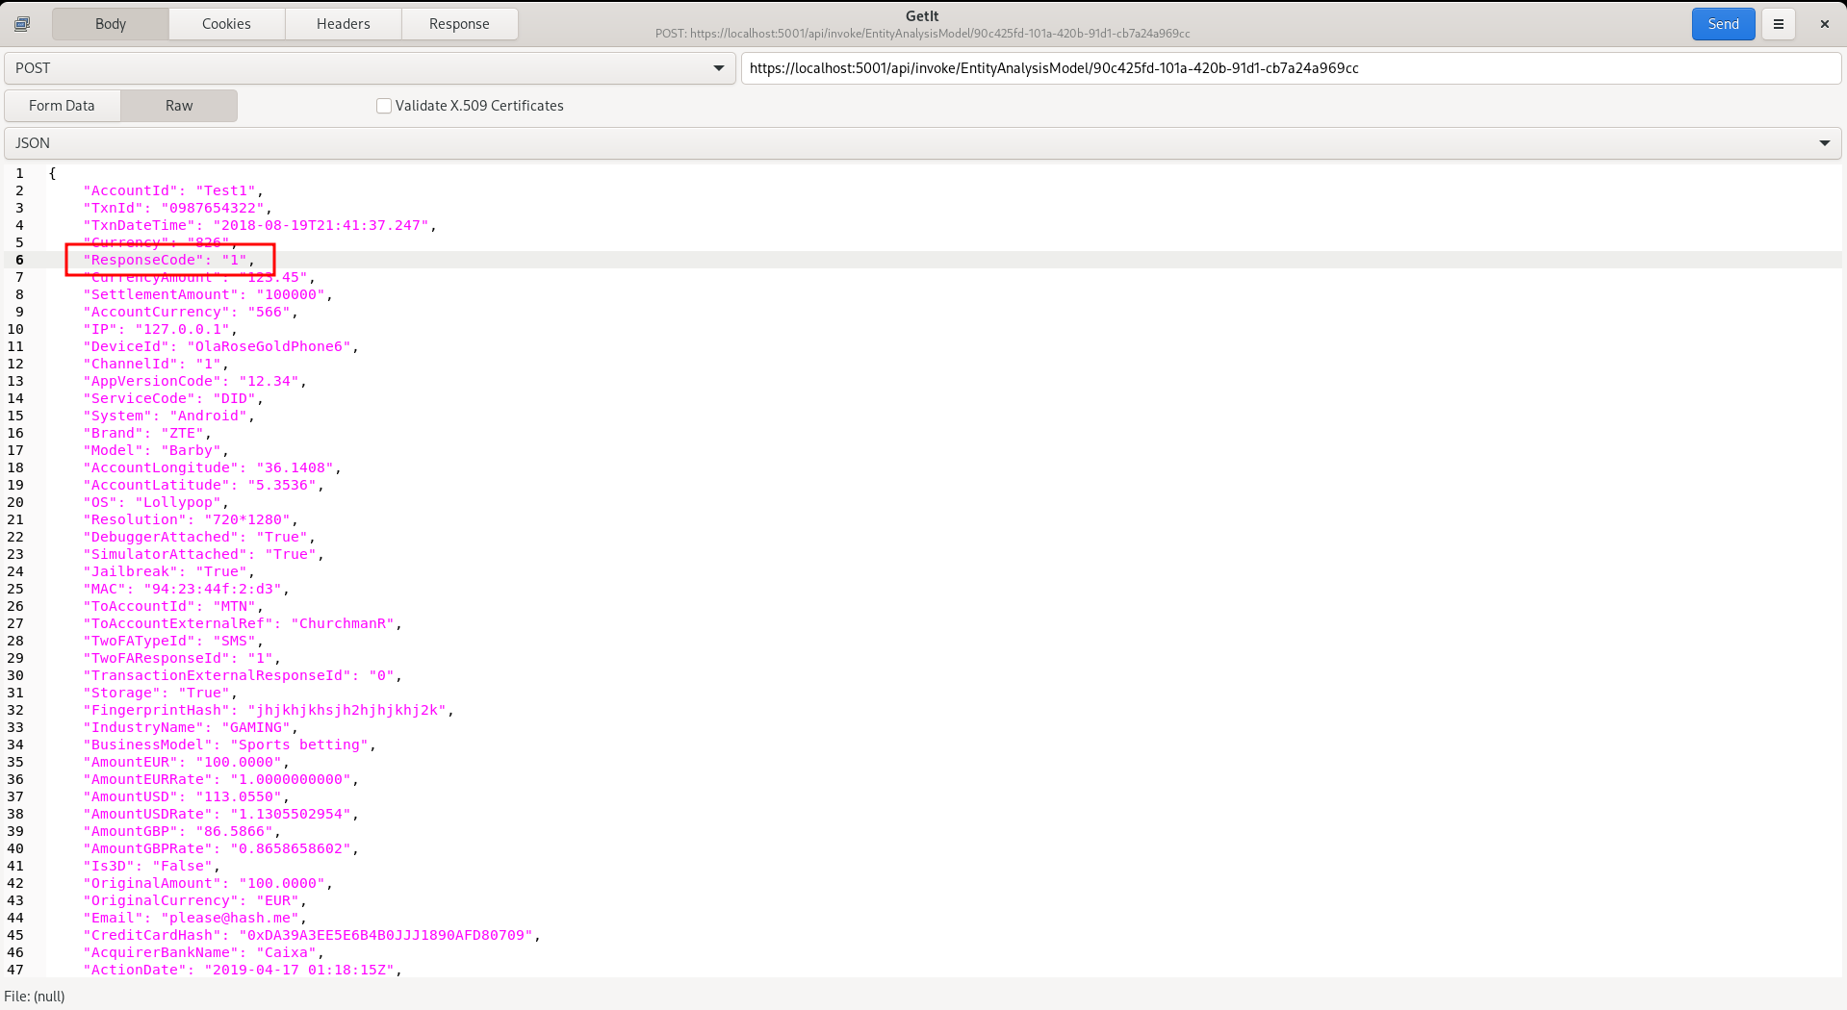Click the Send button
Viewport: 1847px width, 1010px height.
1723,24
